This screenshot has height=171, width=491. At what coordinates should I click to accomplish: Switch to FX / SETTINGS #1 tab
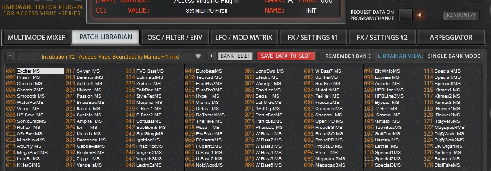tap(313, 38)
